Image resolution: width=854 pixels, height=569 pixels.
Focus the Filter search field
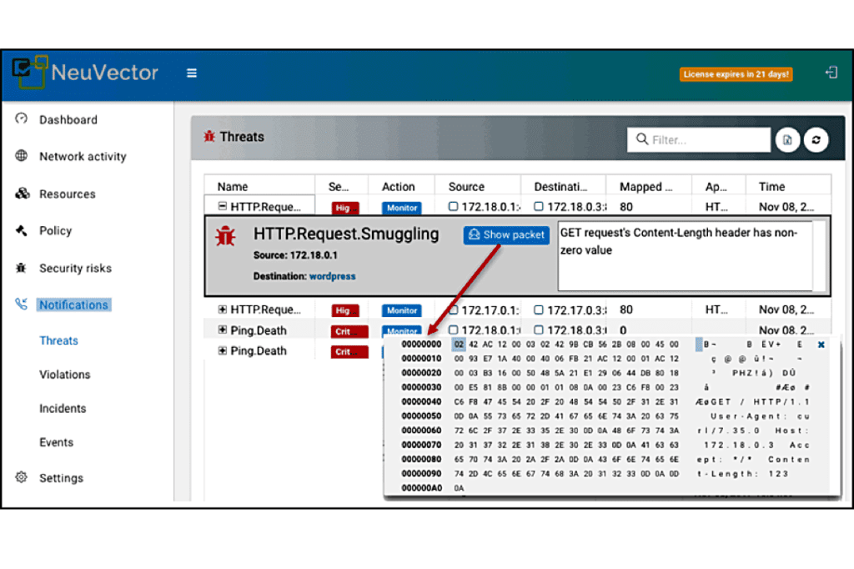[x=699, y=140]
